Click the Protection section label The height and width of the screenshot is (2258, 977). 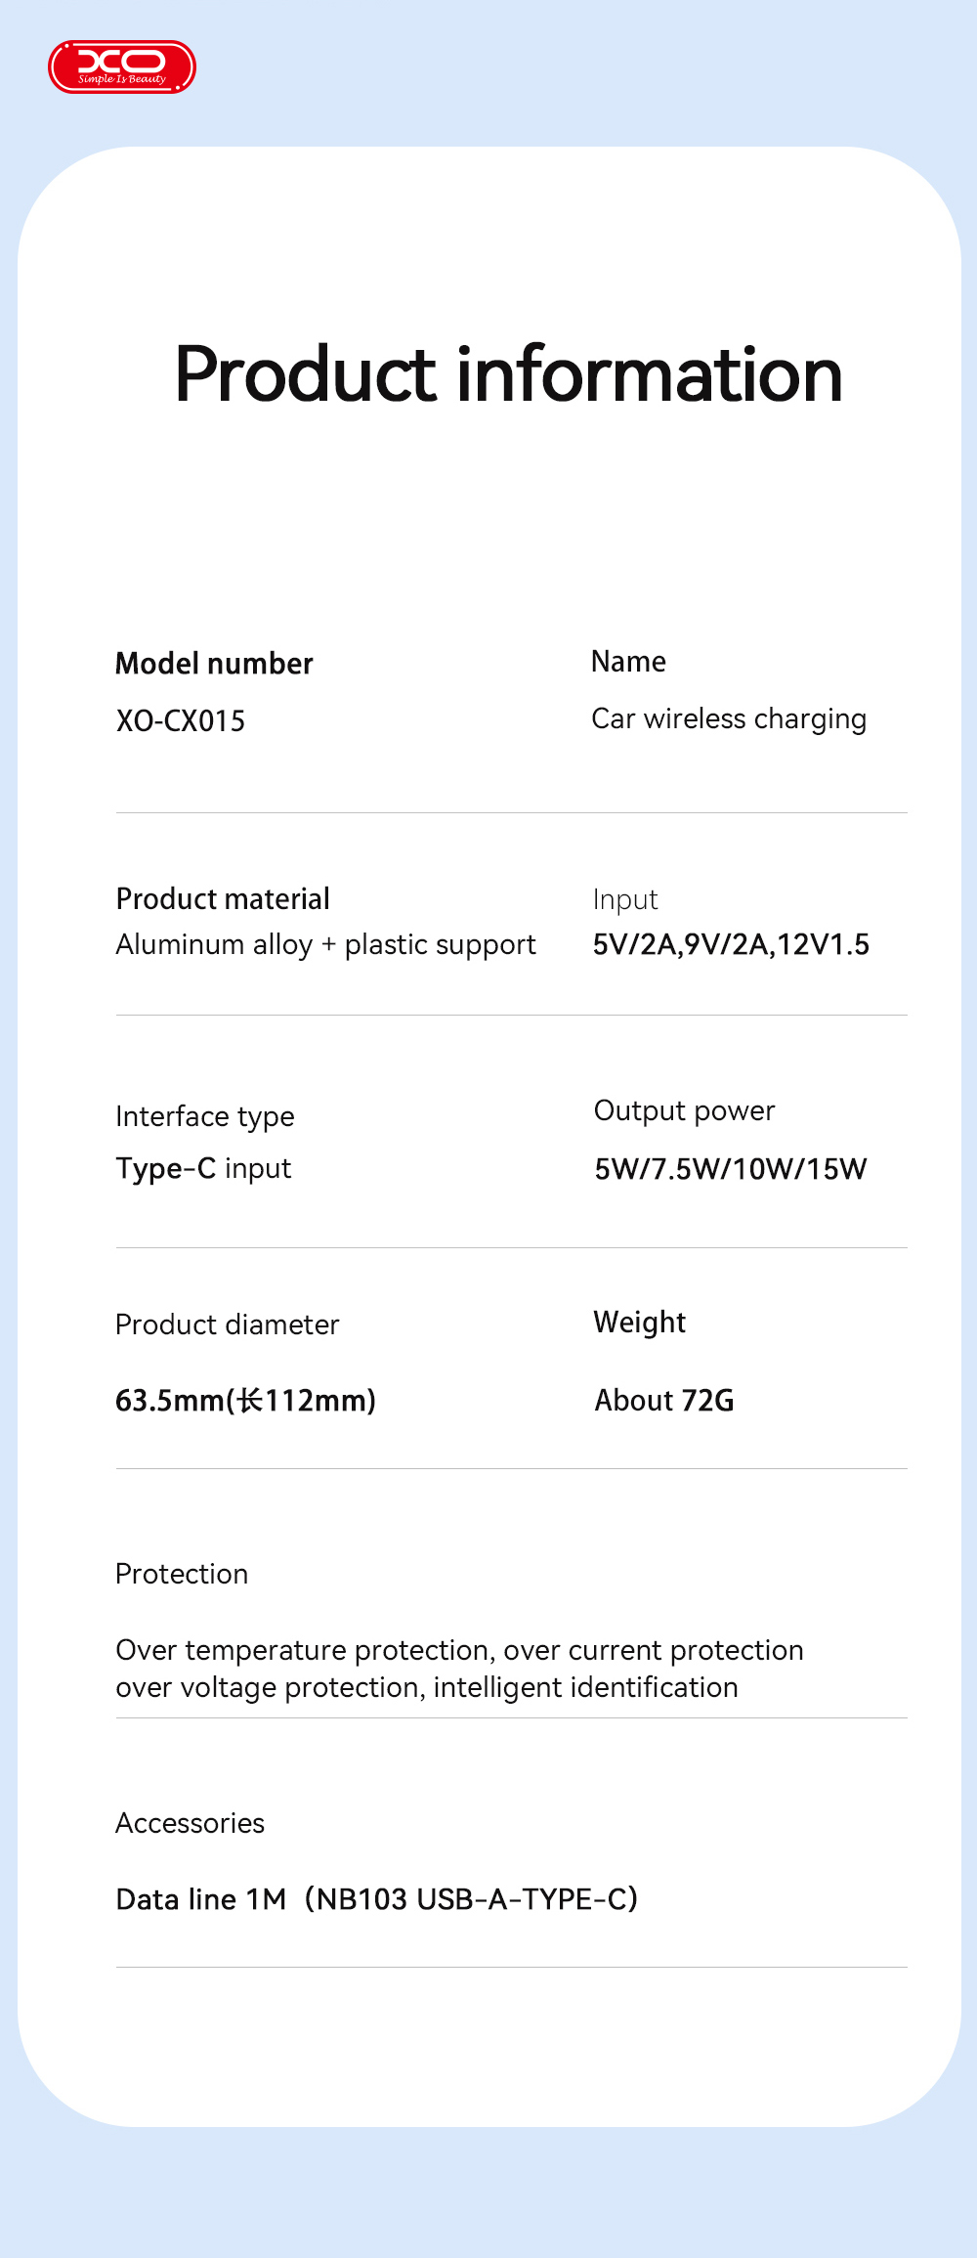(x=182, y=1575)
